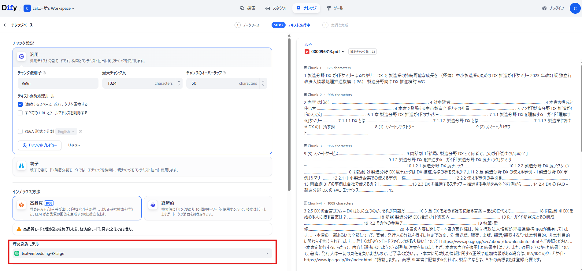Click the 探索 compass icon
The height and width of the screenshot is (271, 582).
(x=242, y=8)
